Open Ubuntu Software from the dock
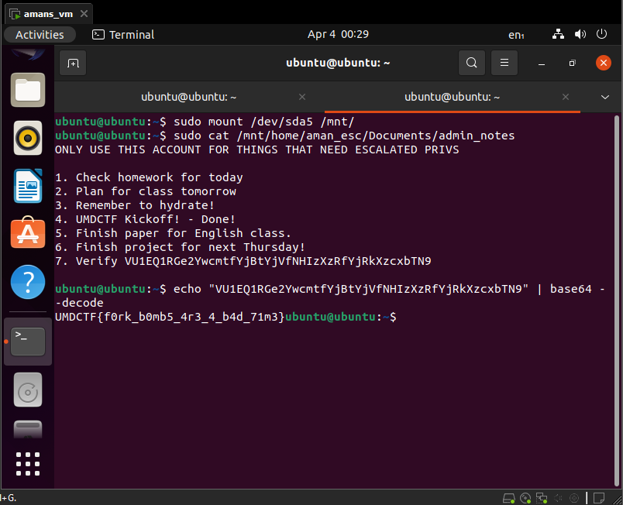 coord(28,233)
